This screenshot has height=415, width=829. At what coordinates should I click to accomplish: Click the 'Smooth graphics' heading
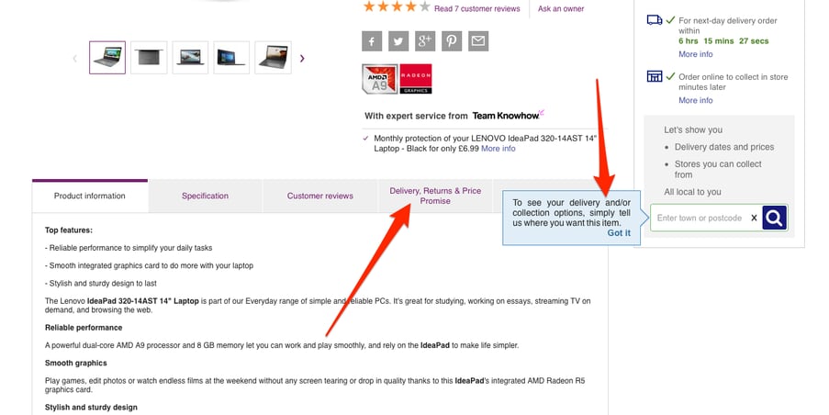[x=75, y=364]
